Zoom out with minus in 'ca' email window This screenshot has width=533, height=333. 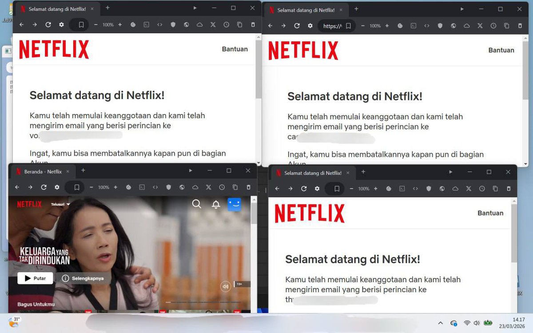[362, 26]
